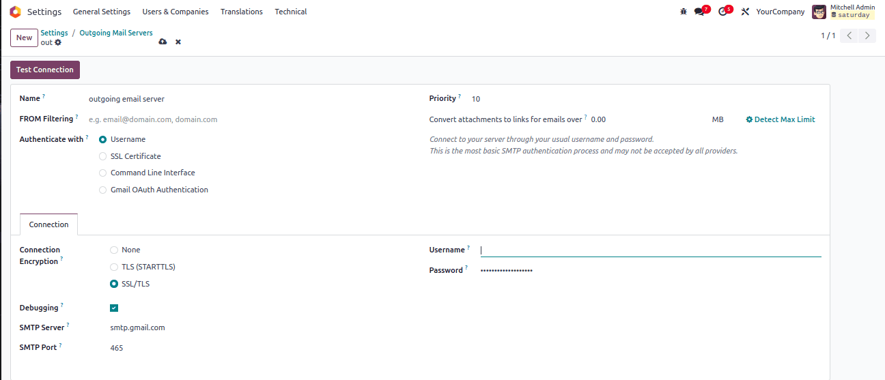Expand the Users & Companies menu
Screen dimensions: 885x380
[x=175, y=12]
